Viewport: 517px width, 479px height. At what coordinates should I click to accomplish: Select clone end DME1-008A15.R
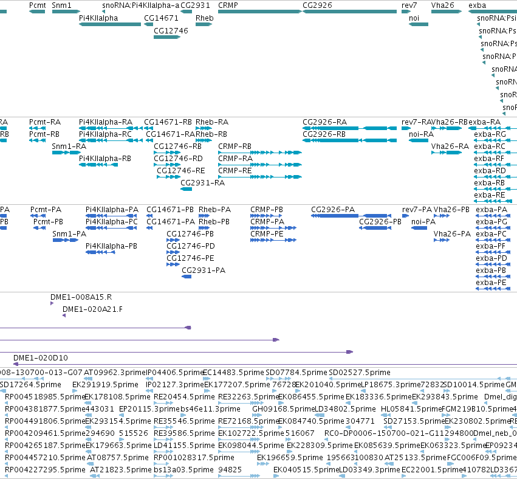coord(52,303)
